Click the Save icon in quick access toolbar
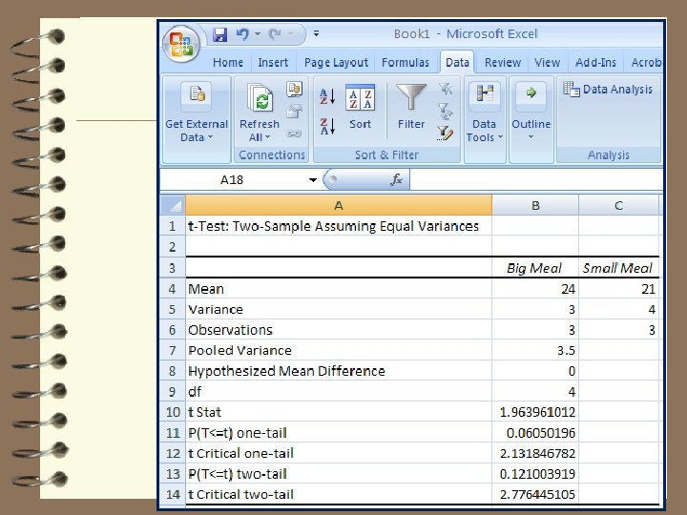The height and width of the screenshot is (515, 687). [220, 34]
